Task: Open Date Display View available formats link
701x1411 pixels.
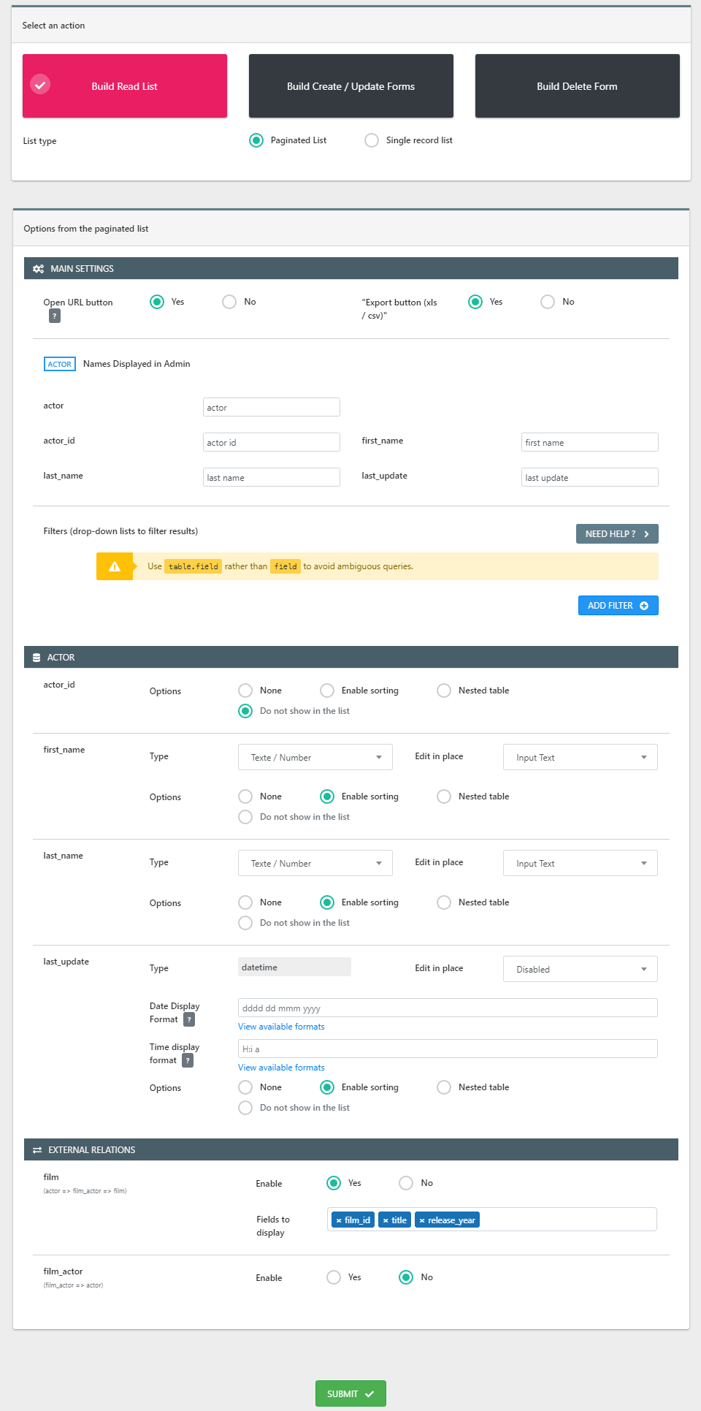Action: click(x=281, y=1027)
